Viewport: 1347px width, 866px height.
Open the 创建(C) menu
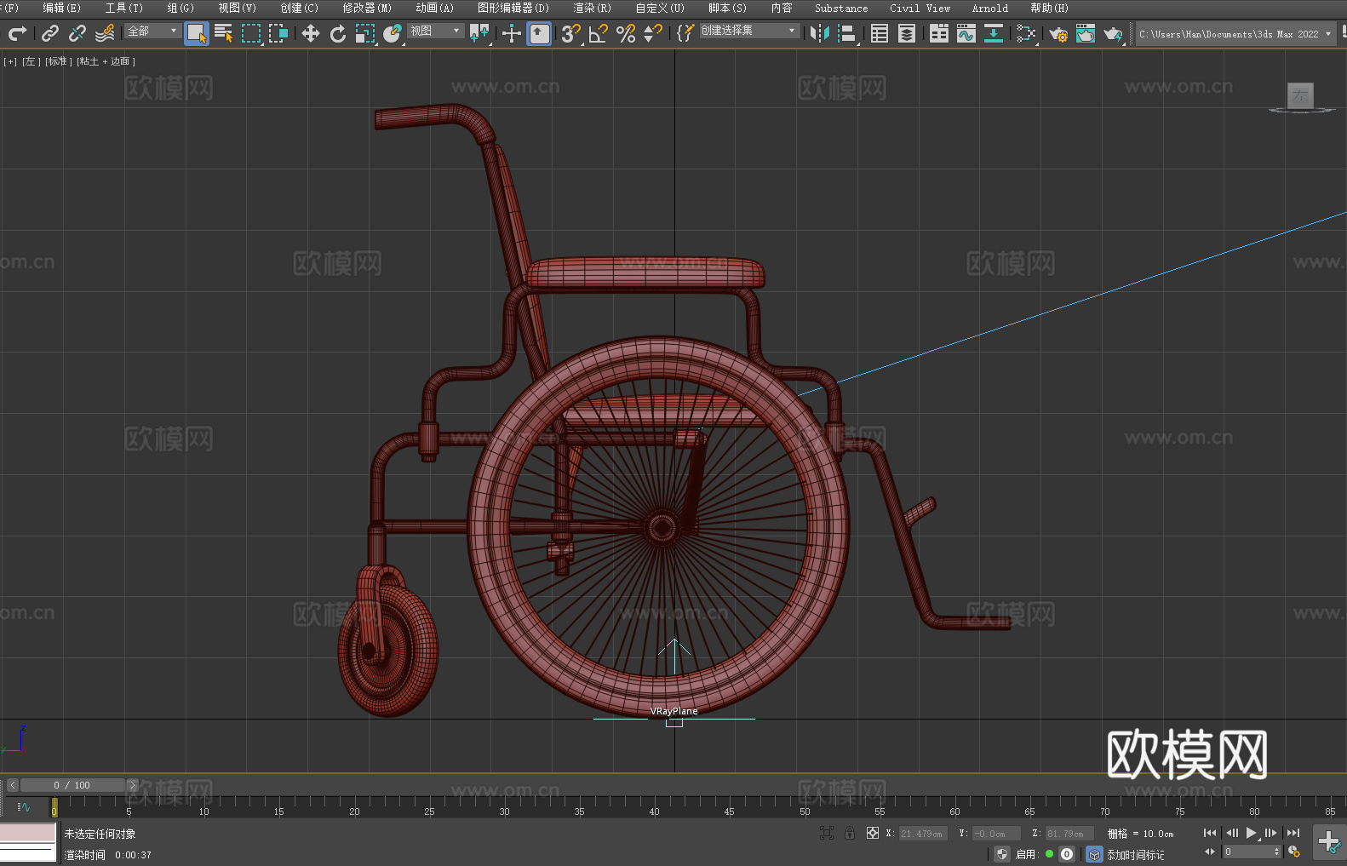tap(299, 8)
